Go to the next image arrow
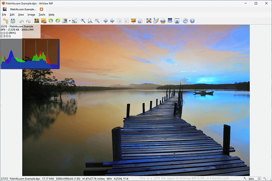Screen dimensions: 272x181 [112, 21]
